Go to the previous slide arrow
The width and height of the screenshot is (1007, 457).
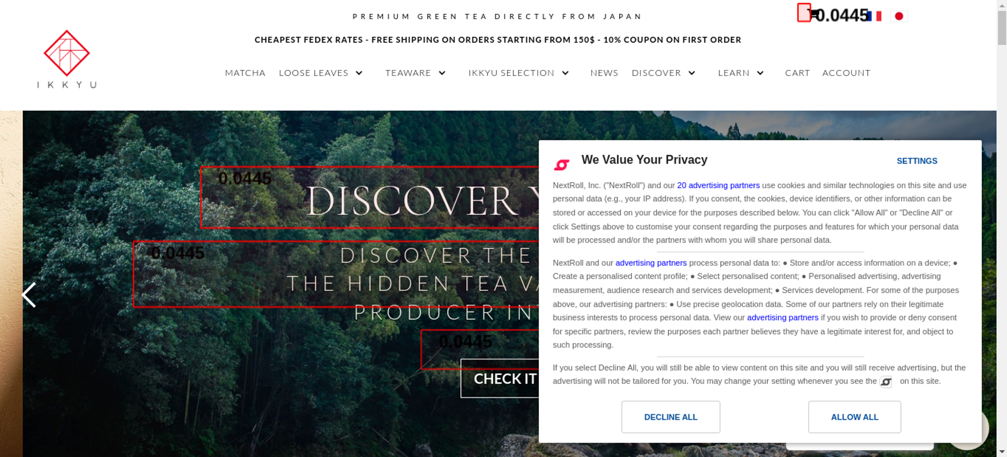29,294
